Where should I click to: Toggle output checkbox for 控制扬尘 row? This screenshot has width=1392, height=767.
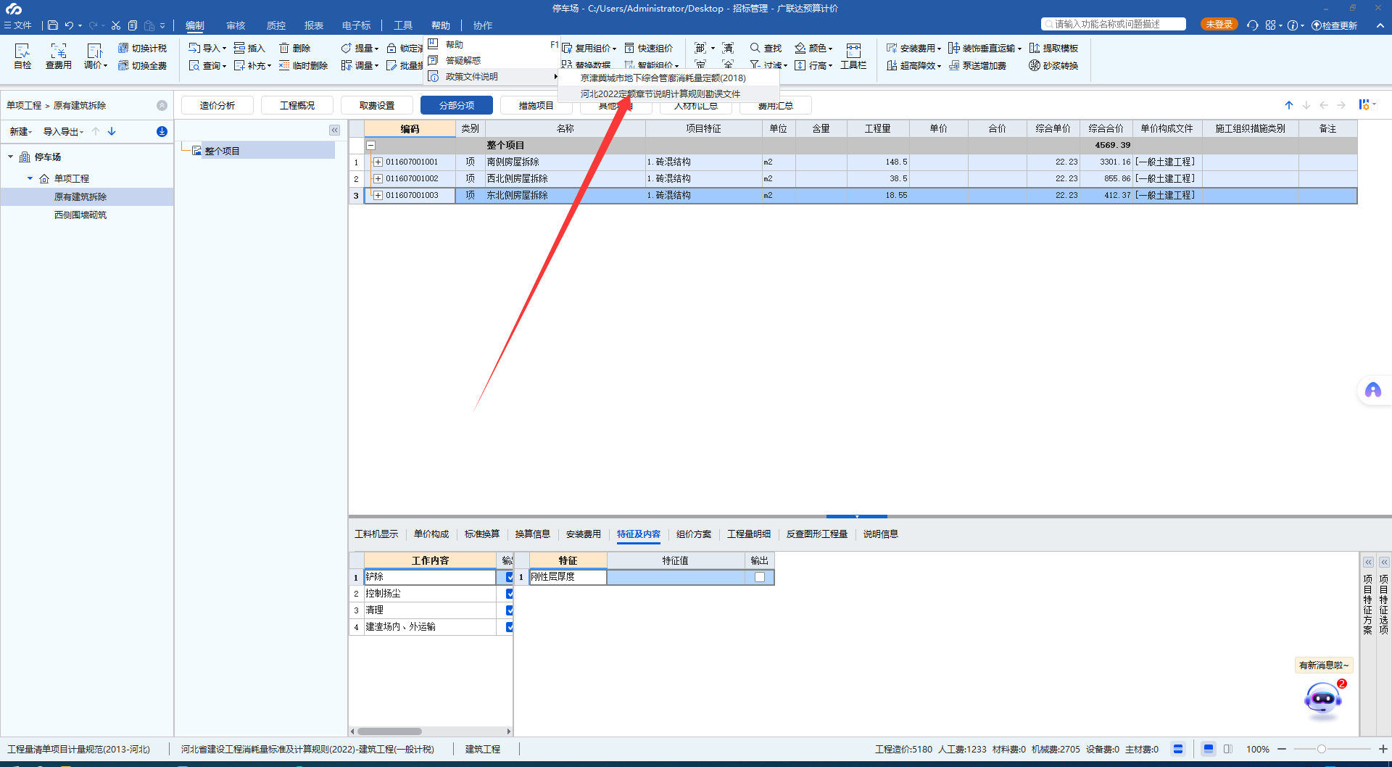pyautogui.click(x=509, y=594)
